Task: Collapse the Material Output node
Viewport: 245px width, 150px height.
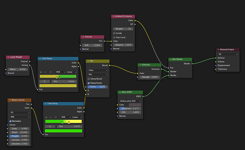Action: (x=218, y=49)
